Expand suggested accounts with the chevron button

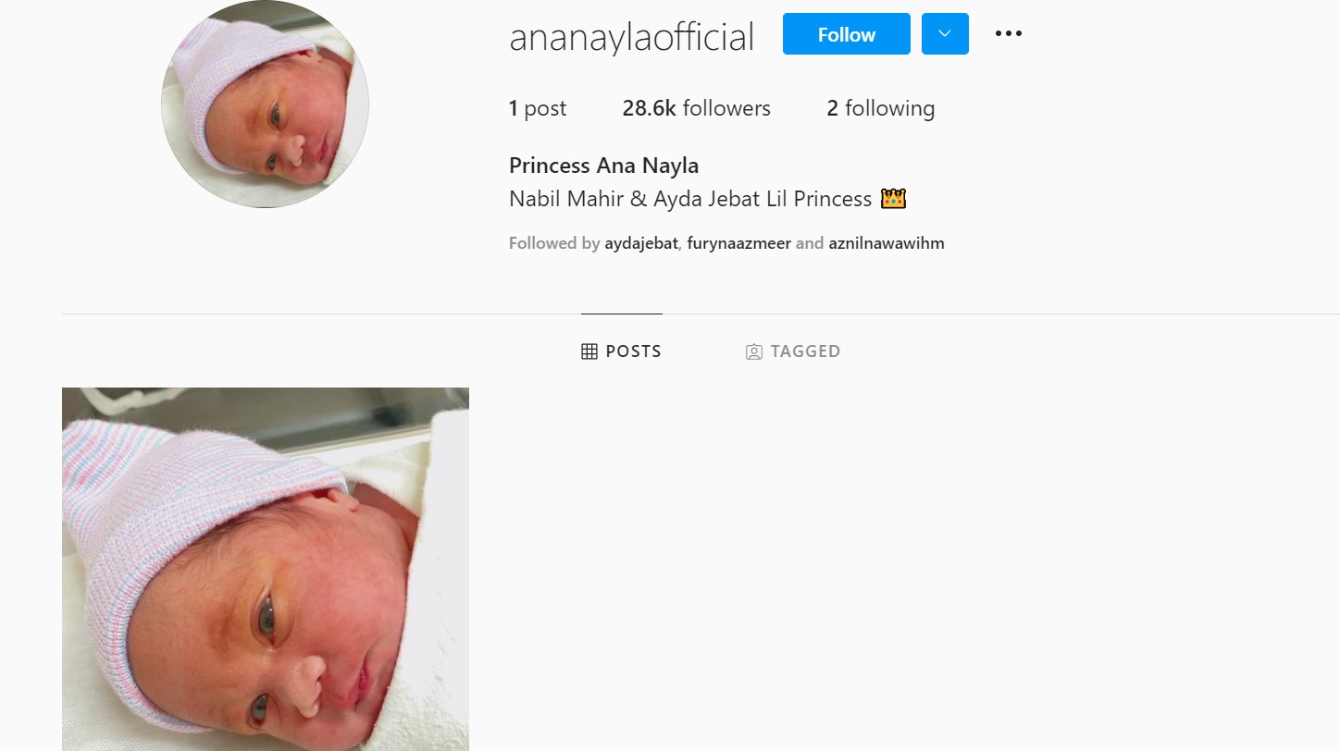pyautogui.click(x=945, y=34)
